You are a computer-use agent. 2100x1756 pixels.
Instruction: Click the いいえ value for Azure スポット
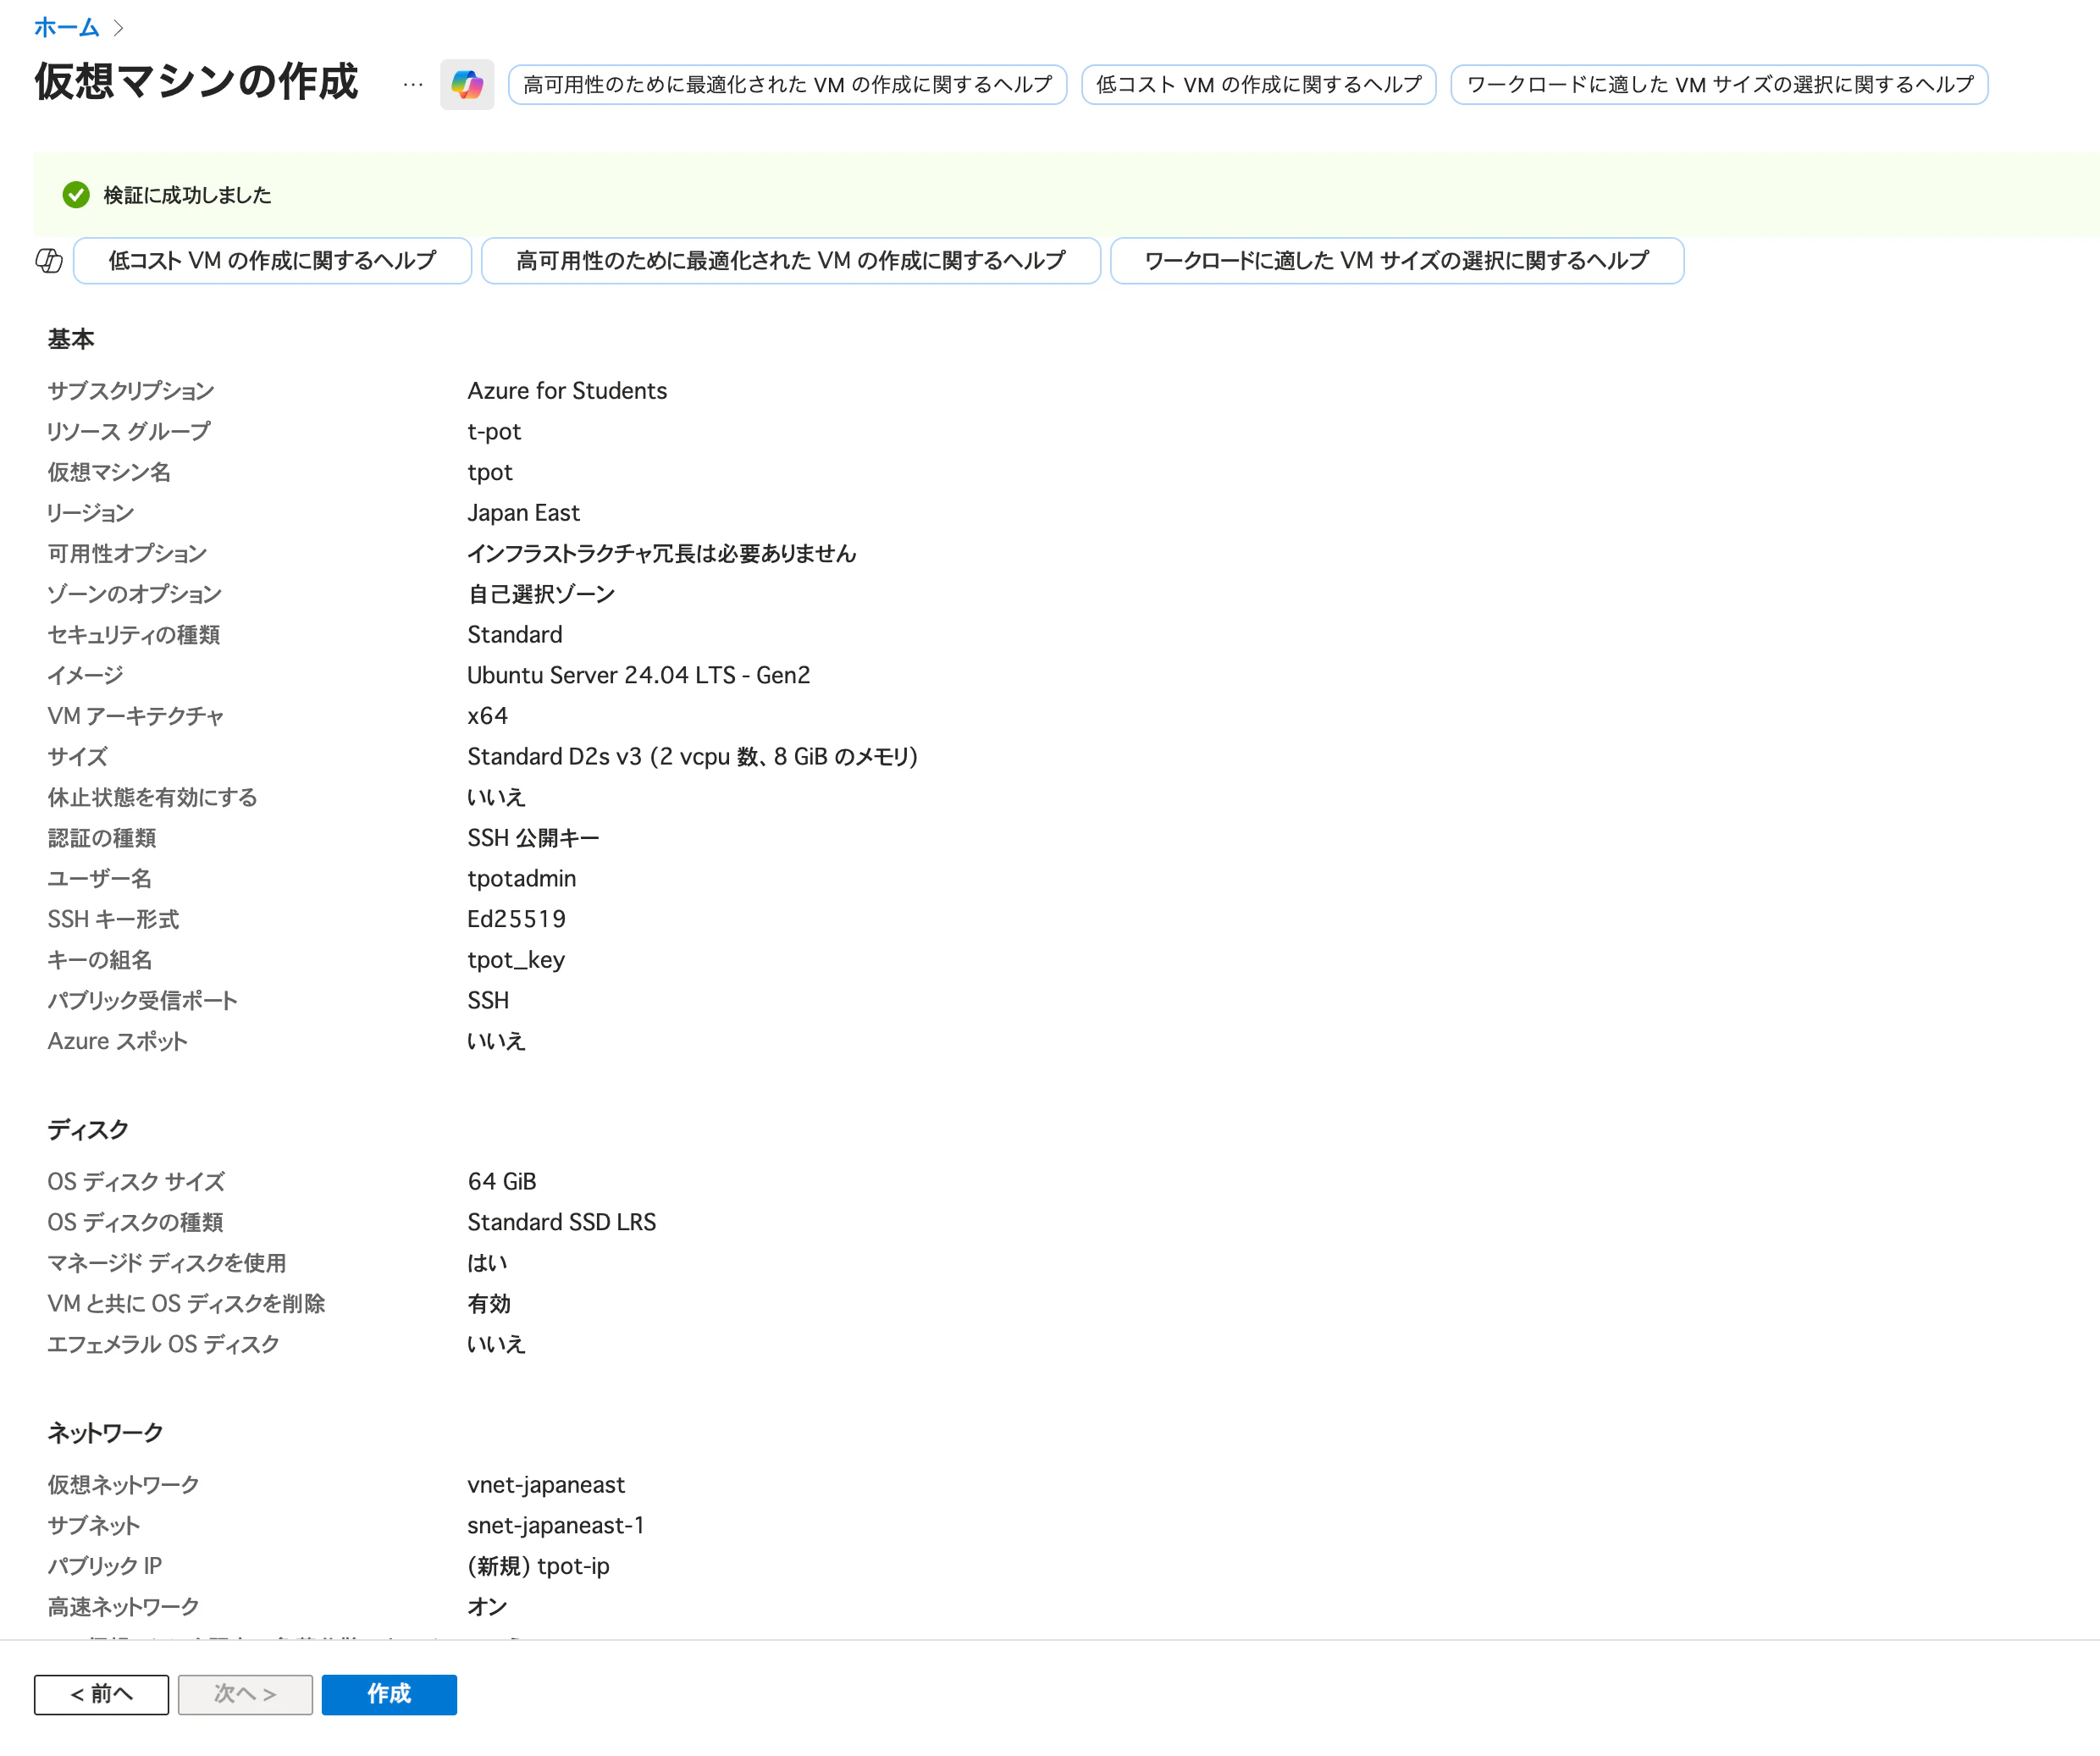(x=496, y=1041)
